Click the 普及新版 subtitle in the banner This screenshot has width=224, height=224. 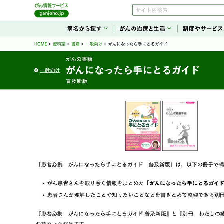coord(77,81)
